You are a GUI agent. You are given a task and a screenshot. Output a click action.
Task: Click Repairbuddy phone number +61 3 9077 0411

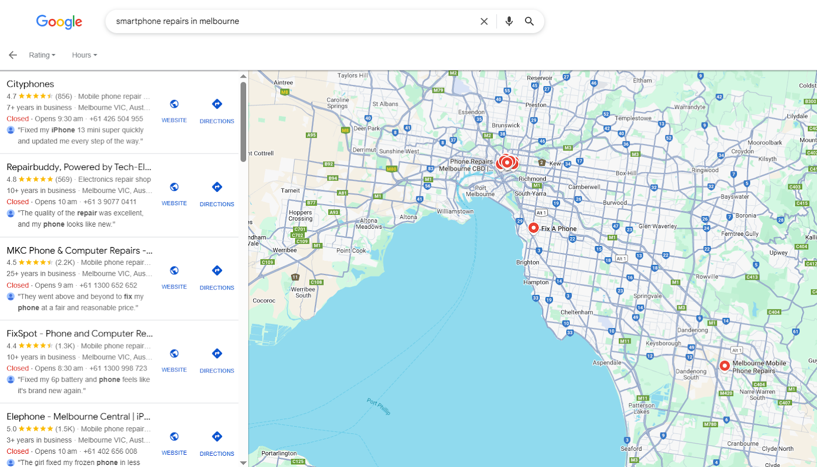pyautogui.click(x=110, y=202)
